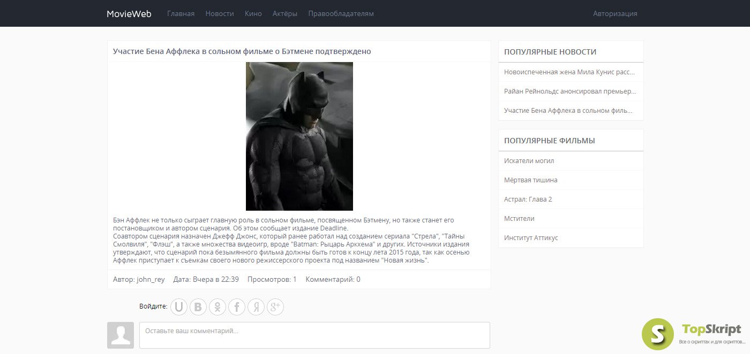Log in with the Yandex icon

(256, 307)
